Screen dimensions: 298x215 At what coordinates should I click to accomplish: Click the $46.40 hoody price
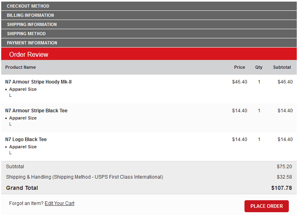point(240,82)
